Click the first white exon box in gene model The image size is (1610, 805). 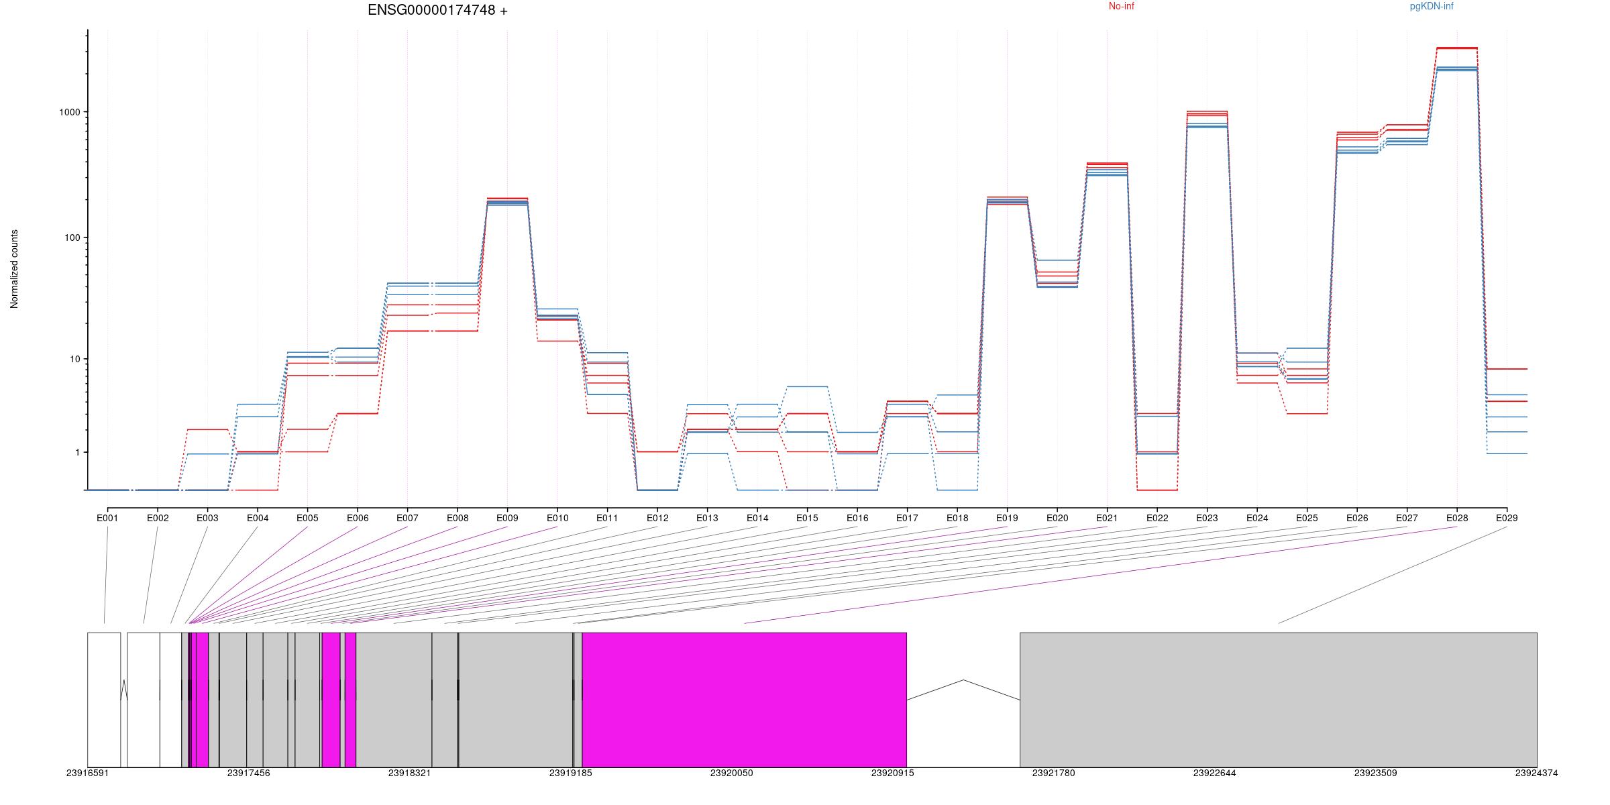click(x=104, y=700)
